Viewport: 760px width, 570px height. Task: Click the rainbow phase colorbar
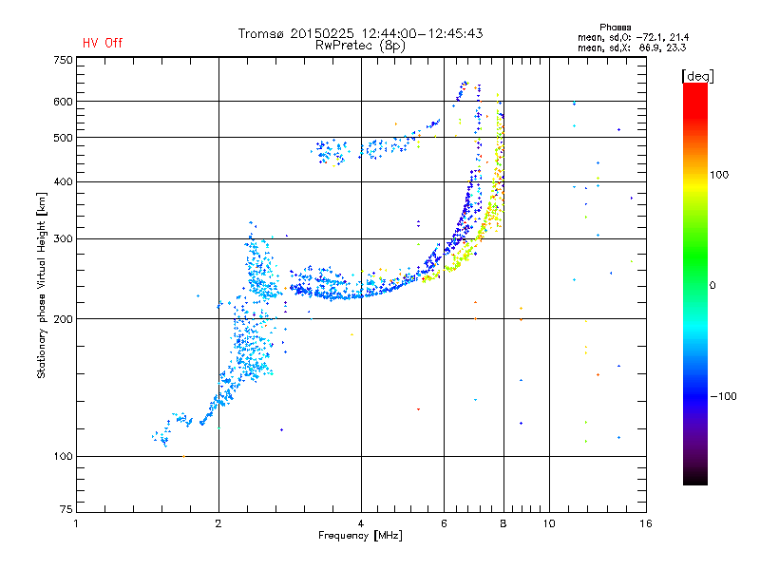695,283
